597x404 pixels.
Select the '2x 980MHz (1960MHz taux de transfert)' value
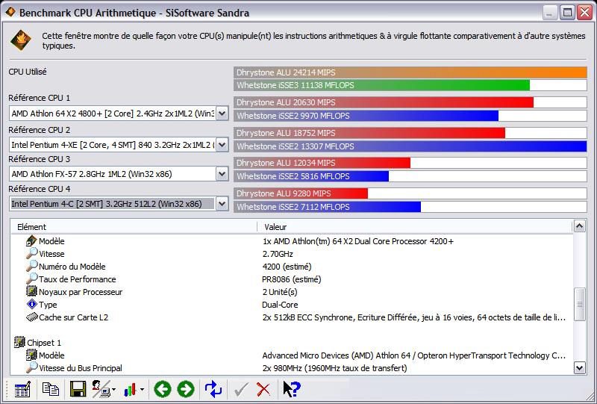[334, 368]
